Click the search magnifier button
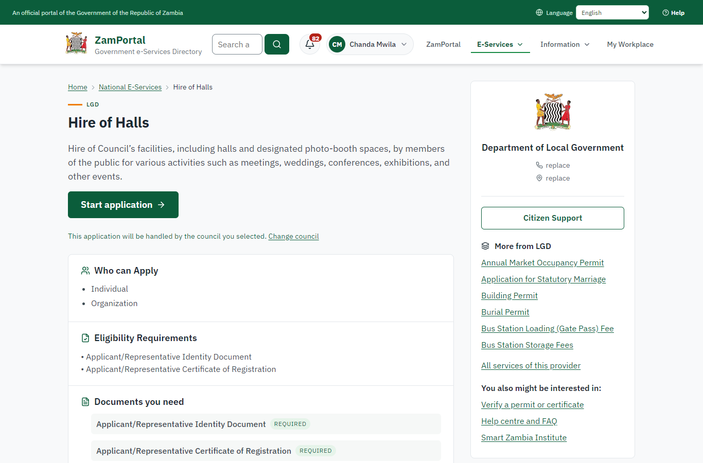 click(277, 44)
